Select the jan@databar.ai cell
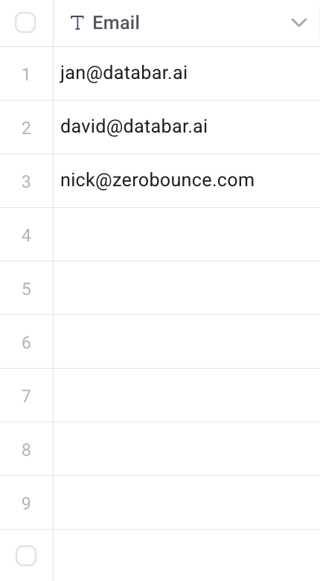 pos(186,73)
